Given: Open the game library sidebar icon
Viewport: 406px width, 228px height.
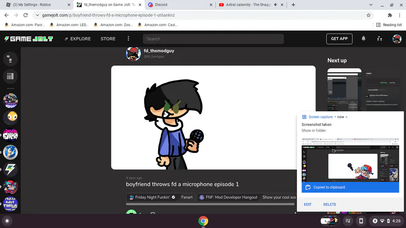Looking at the screenshot, I should coord(10,76).
